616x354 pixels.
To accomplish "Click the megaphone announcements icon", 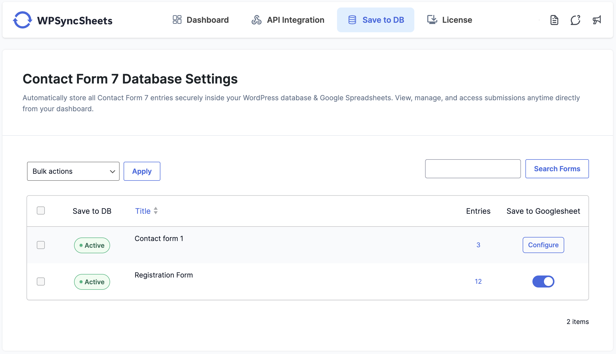I will [x=597, y=20].
